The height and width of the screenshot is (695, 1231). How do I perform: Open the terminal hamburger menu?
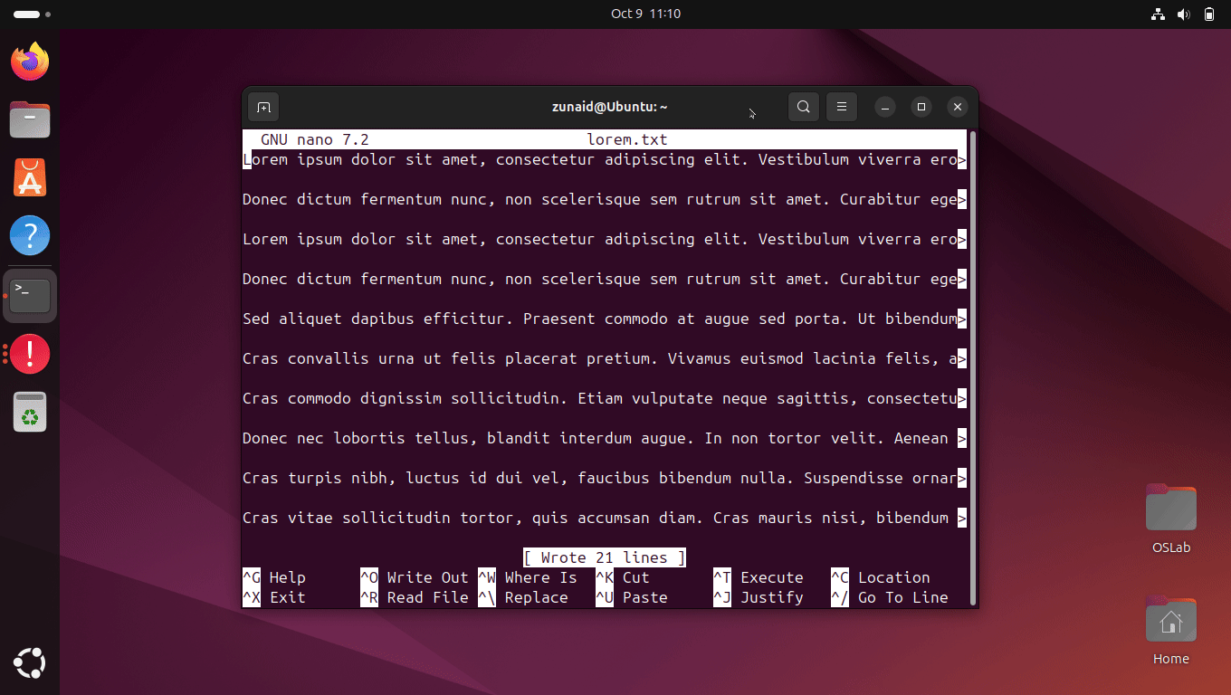(841, 107)
